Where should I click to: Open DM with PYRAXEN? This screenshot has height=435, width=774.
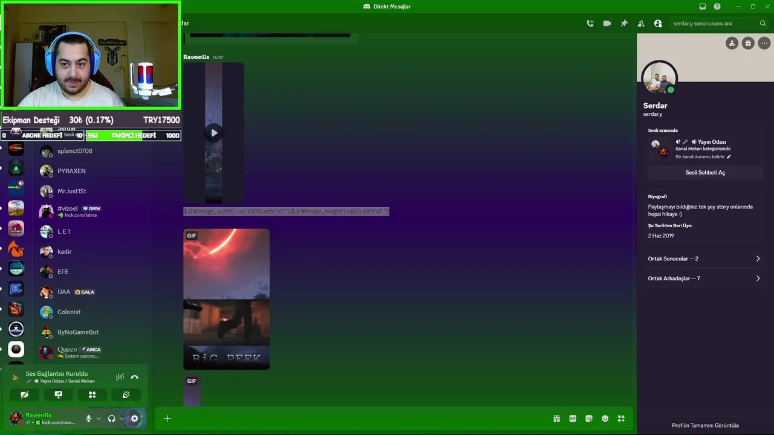91,171
